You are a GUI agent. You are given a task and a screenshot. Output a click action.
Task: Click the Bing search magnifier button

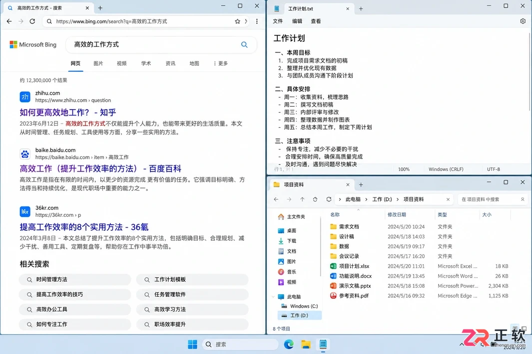coord(244,44)
